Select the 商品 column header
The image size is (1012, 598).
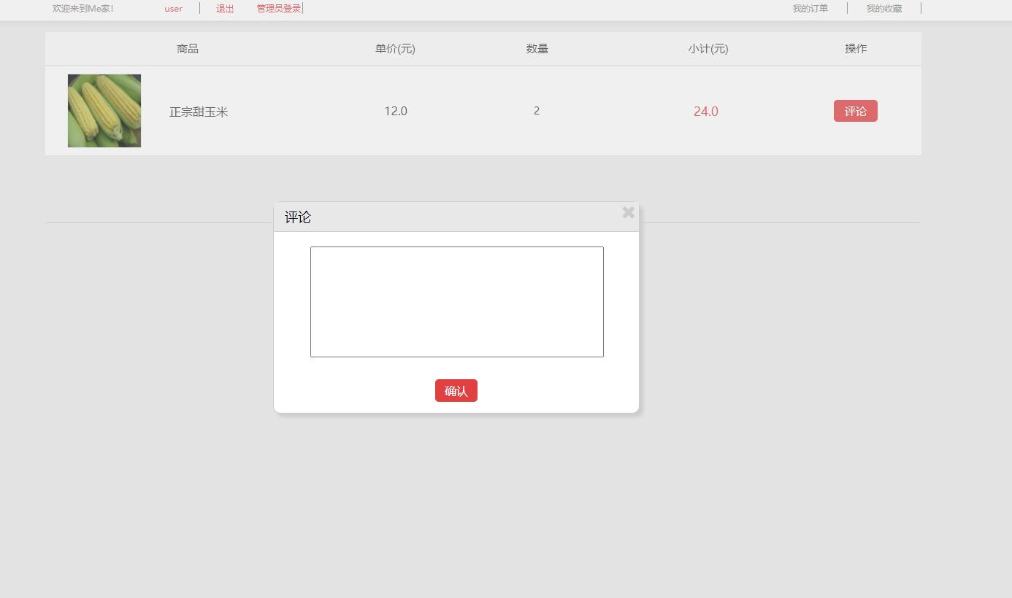point(187,49)
